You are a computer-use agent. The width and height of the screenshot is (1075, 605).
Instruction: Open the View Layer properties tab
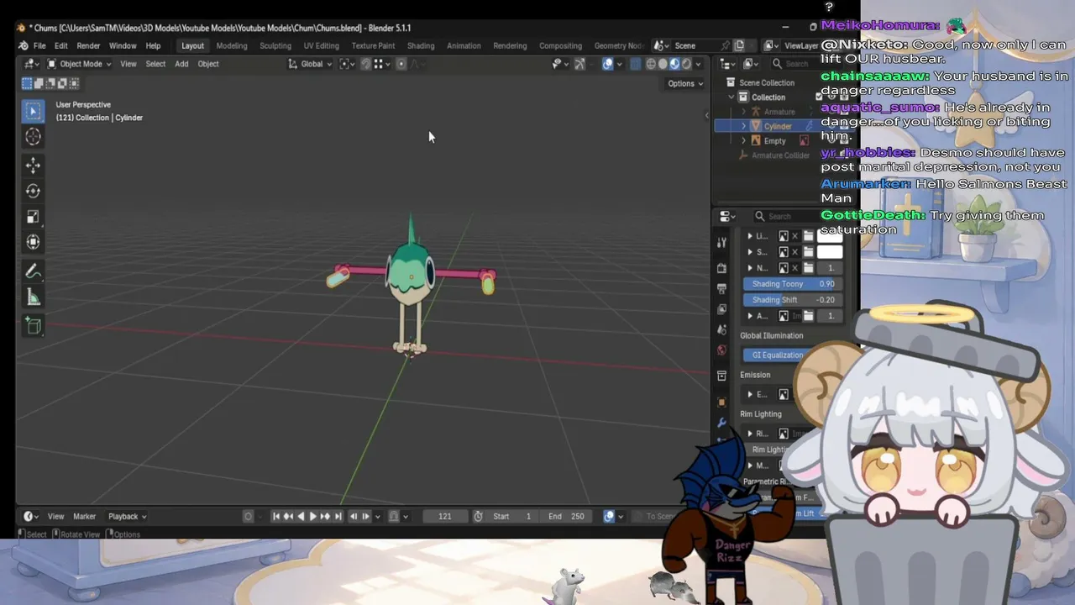pyautogui.click(x=721, y=308)
